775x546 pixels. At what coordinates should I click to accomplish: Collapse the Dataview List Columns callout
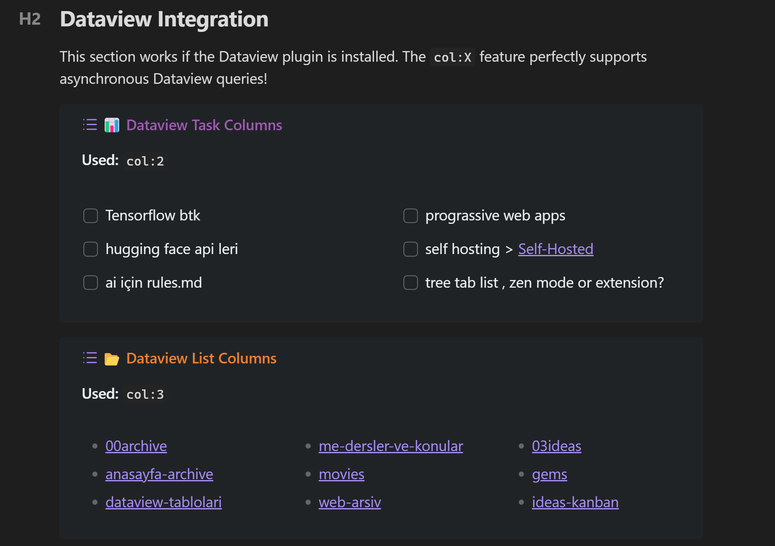pos(201,358)
